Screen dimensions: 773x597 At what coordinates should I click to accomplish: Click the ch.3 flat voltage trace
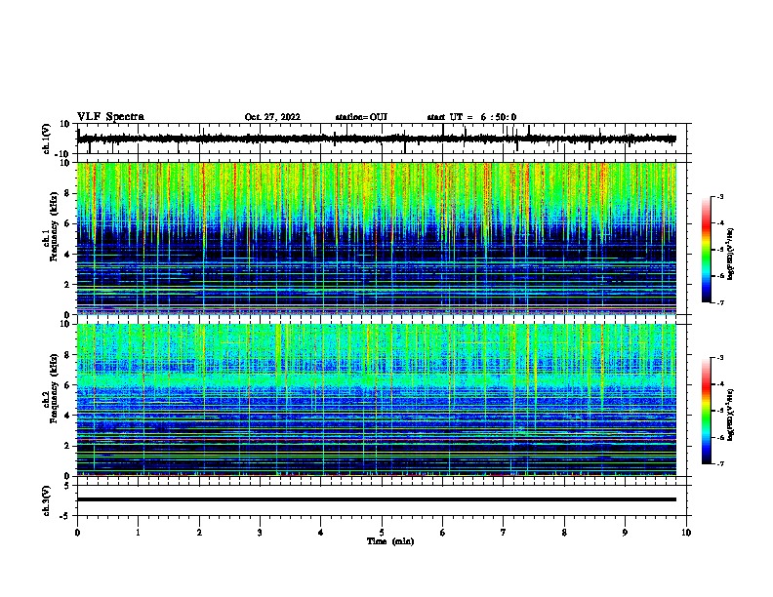[377, 499]
